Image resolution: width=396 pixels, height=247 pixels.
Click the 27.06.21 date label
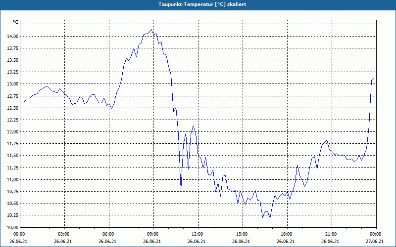coord(375,242)
